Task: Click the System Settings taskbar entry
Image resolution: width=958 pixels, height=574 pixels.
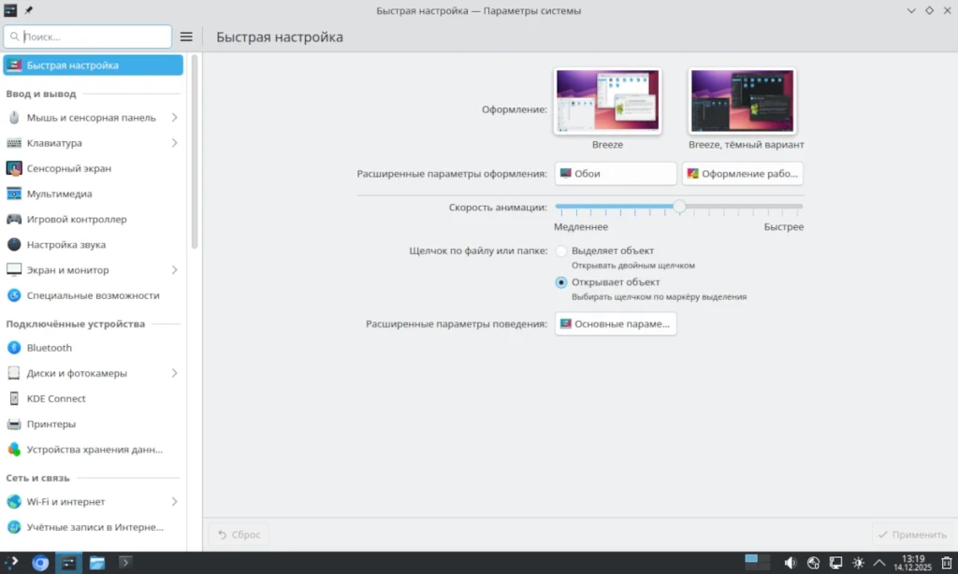Action: point(68,563)
